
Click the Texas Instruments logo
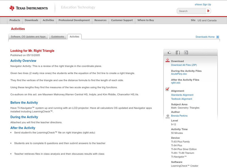tap(28, 8)
